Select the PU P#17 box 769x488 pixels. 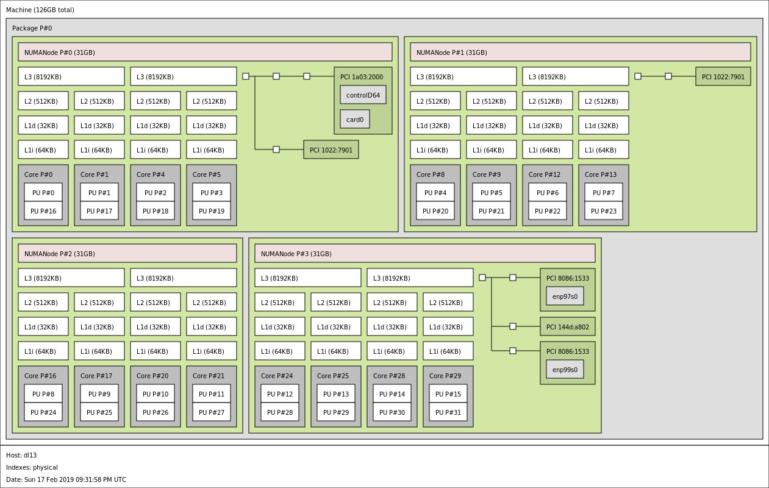pos(99,210)
